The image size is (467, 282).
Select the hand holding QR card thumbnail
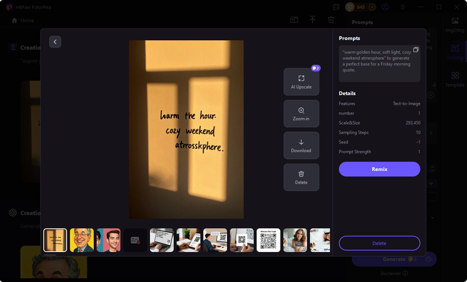point(242,240)
